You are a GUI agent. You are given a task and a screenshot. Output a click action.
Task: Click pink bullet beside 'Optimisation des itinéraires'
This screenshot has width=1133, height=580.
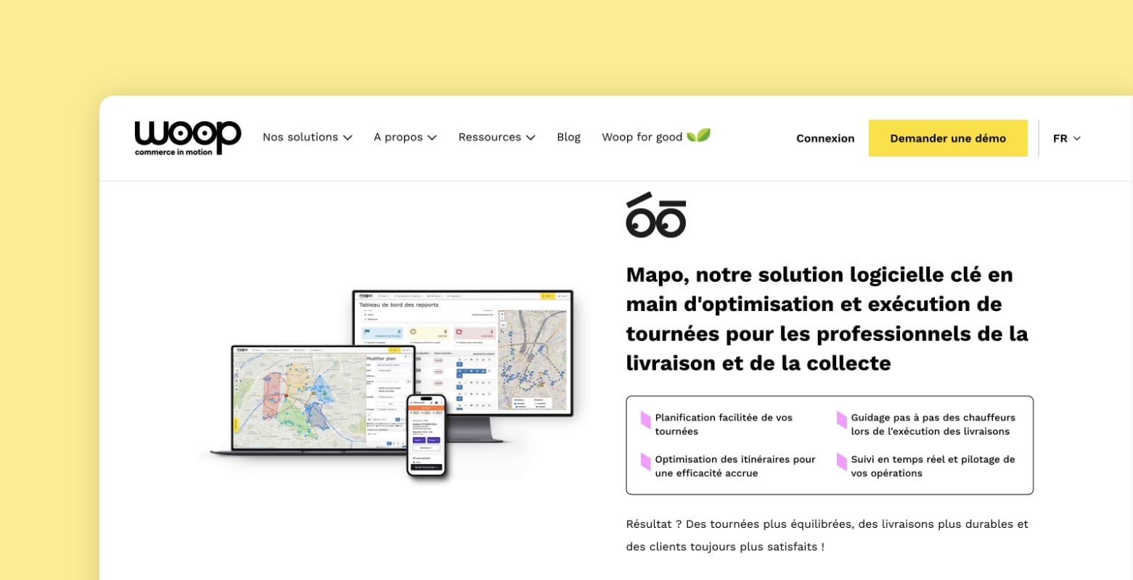tap(645, 462)
